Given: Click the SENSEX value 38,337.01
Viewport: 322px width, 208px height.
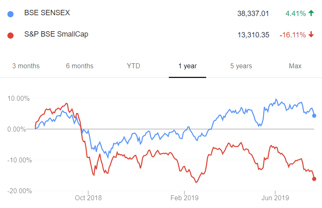Looking at the screenshot, I should tap(253, 14).
